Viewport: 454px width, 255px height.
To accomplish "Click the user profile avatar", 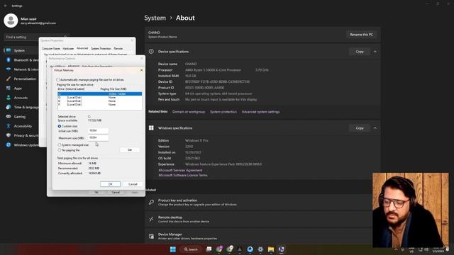I will pyautogui.click(x=11, y=21).
